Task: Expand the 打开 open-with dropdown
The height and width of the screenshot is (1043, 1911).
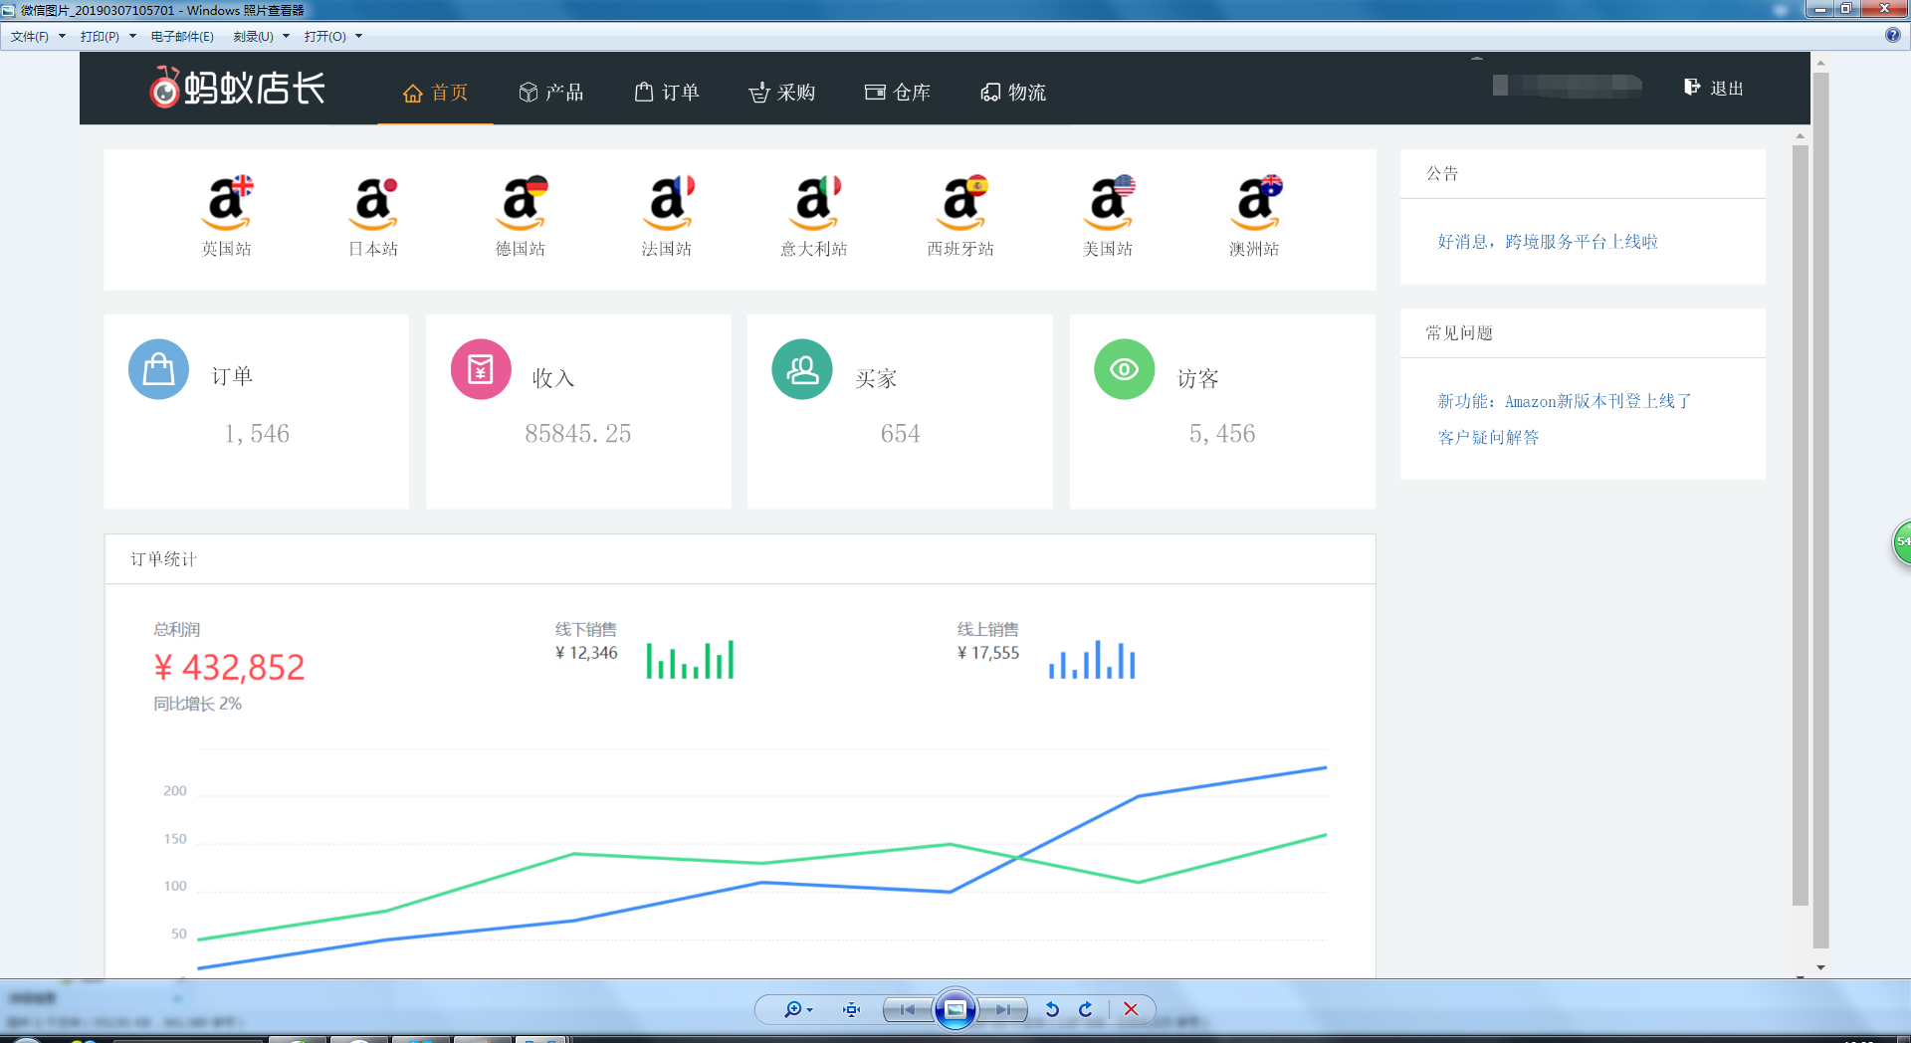Action: tap(360, 36)
